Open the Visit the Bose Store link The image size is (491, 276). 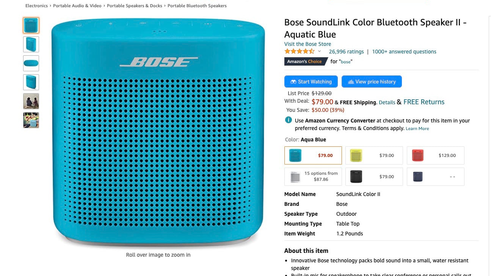coord(307,44)
